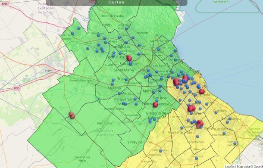Click the RN5 road shield near Luján
Screen dimensions: 263x168
(x=17, y=88)
